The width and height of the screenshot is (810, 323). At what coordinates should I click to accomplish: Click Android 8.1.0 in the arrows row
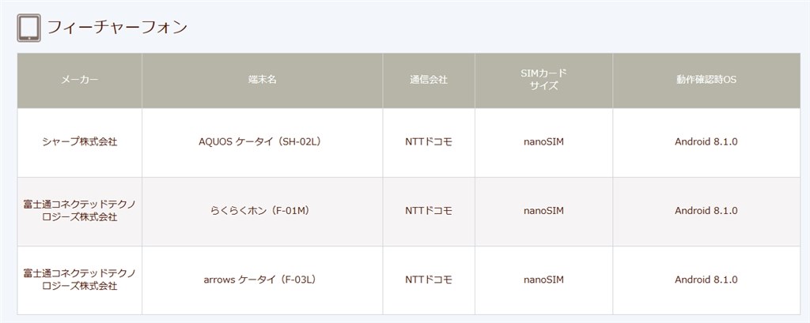(706, 280)
